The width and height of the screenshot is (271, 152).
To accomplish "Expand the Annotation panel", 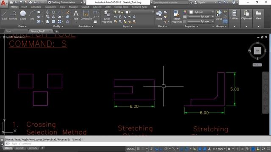I will [86, 26].
